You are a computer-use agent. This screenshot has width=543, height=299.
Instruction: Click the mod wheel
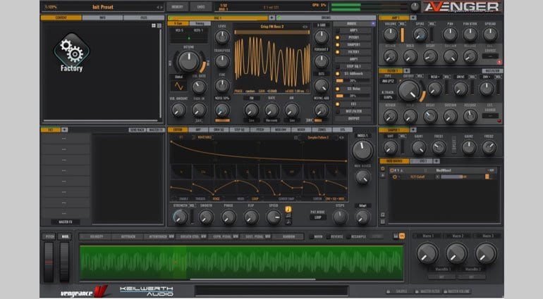(64, 262)
